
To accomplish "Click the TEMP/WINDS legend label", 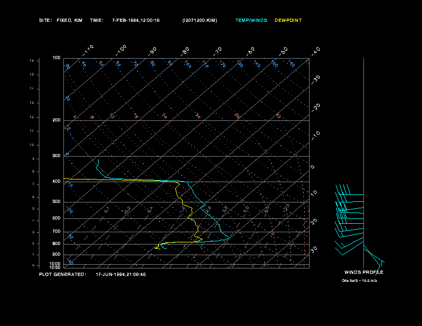I will [251, 20].
